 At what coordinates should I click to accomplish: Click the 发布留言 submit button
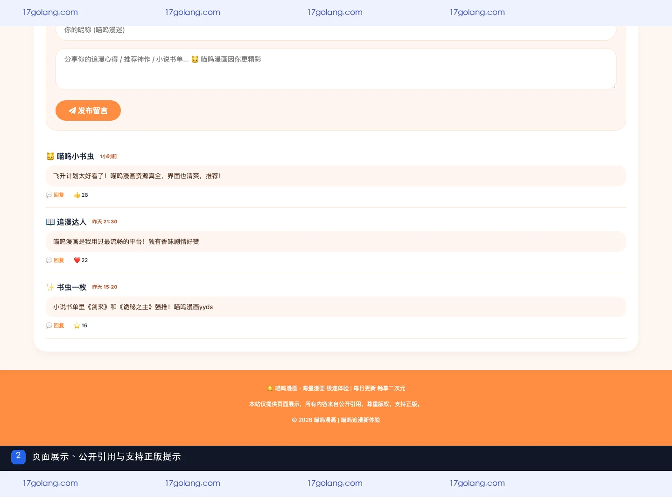point(88,110)
